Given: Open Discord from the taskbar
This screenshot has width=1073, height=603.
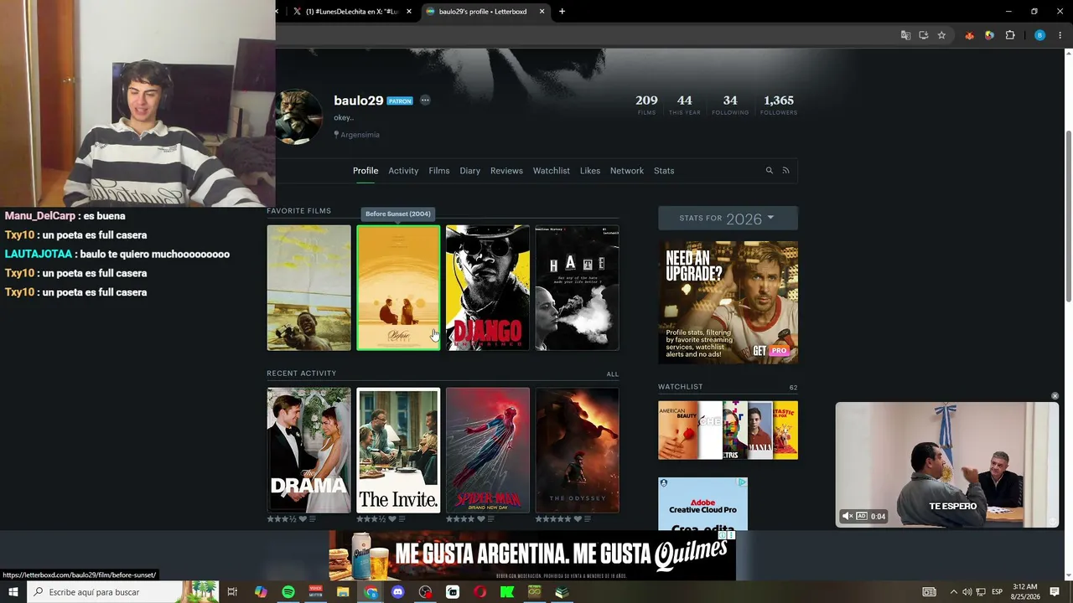Looking at the screenshot, I should [x=398, y=592].
